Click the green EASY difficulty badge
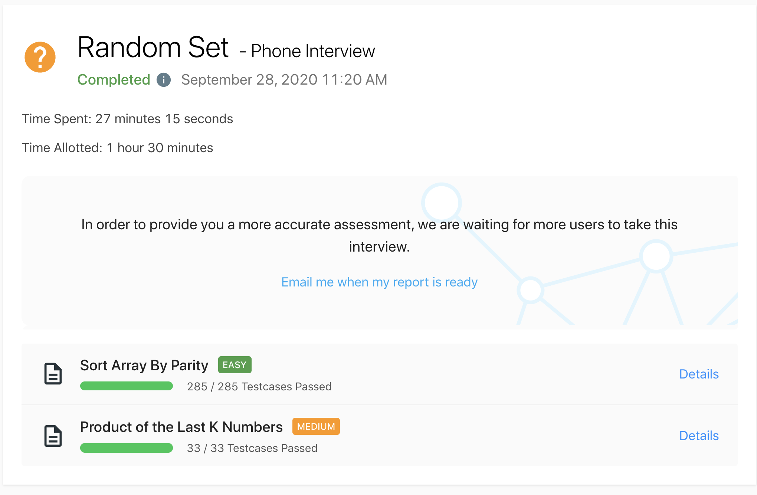 [x=235, y=365]
